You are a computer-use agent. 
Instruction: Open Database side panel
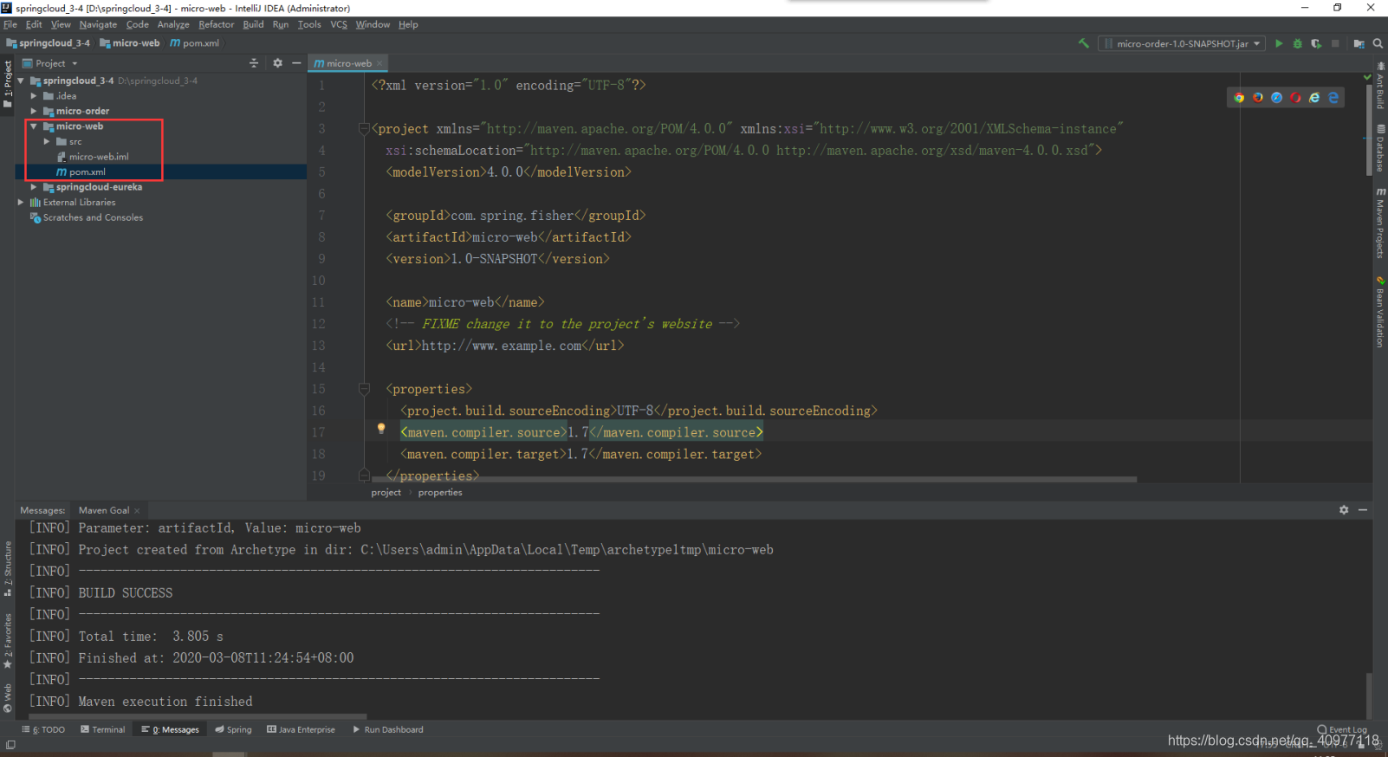click(x=1380, y=148)
